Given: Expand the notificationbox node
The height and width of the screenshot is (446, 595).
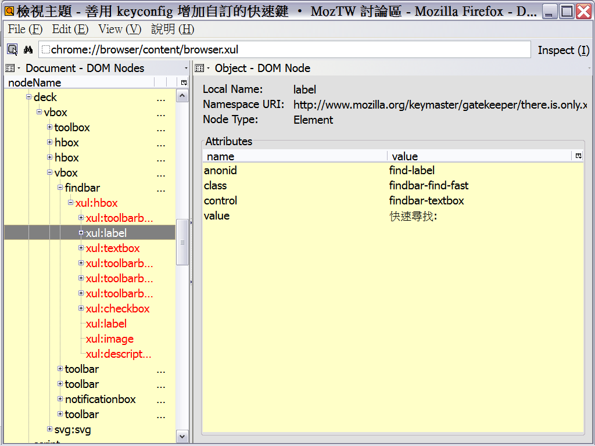Looking at the screenshot, I should [x=60, y=398].
